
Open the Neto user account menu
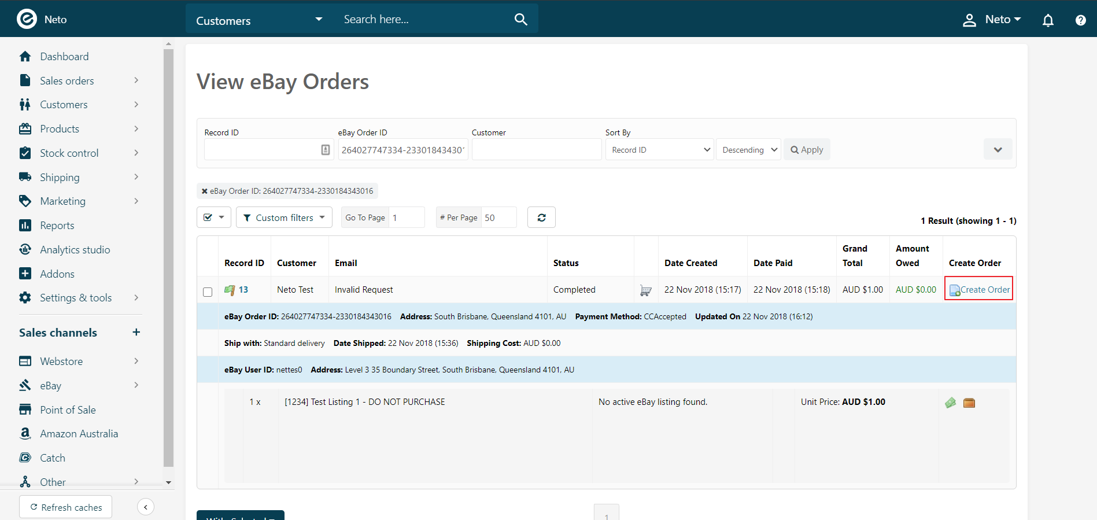tap(992, 20)
